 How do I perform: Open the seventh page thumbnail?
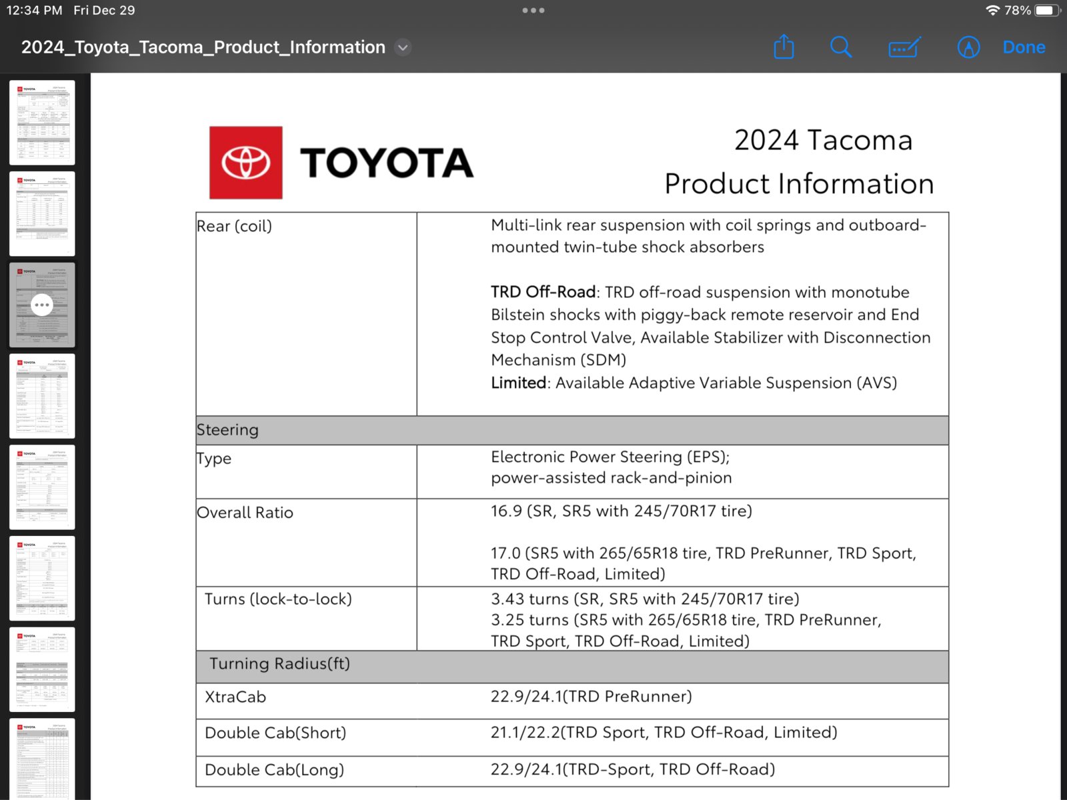point(42,669)
